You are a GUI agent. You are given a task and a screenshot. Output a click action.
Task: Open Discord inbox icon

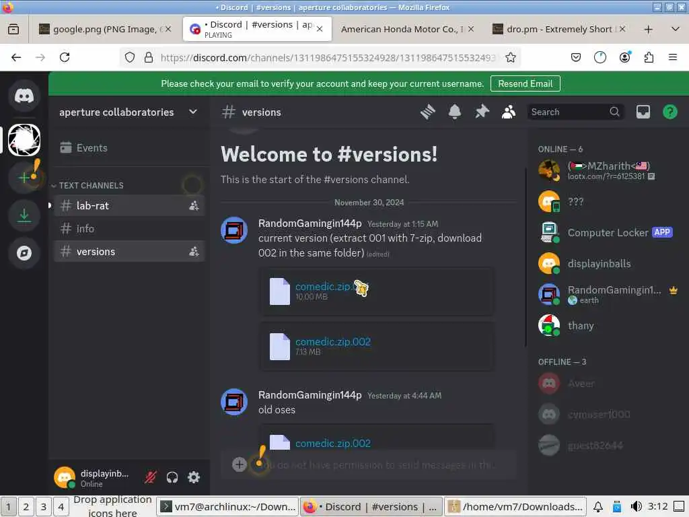pyautogui.click(x=643, y=112)
